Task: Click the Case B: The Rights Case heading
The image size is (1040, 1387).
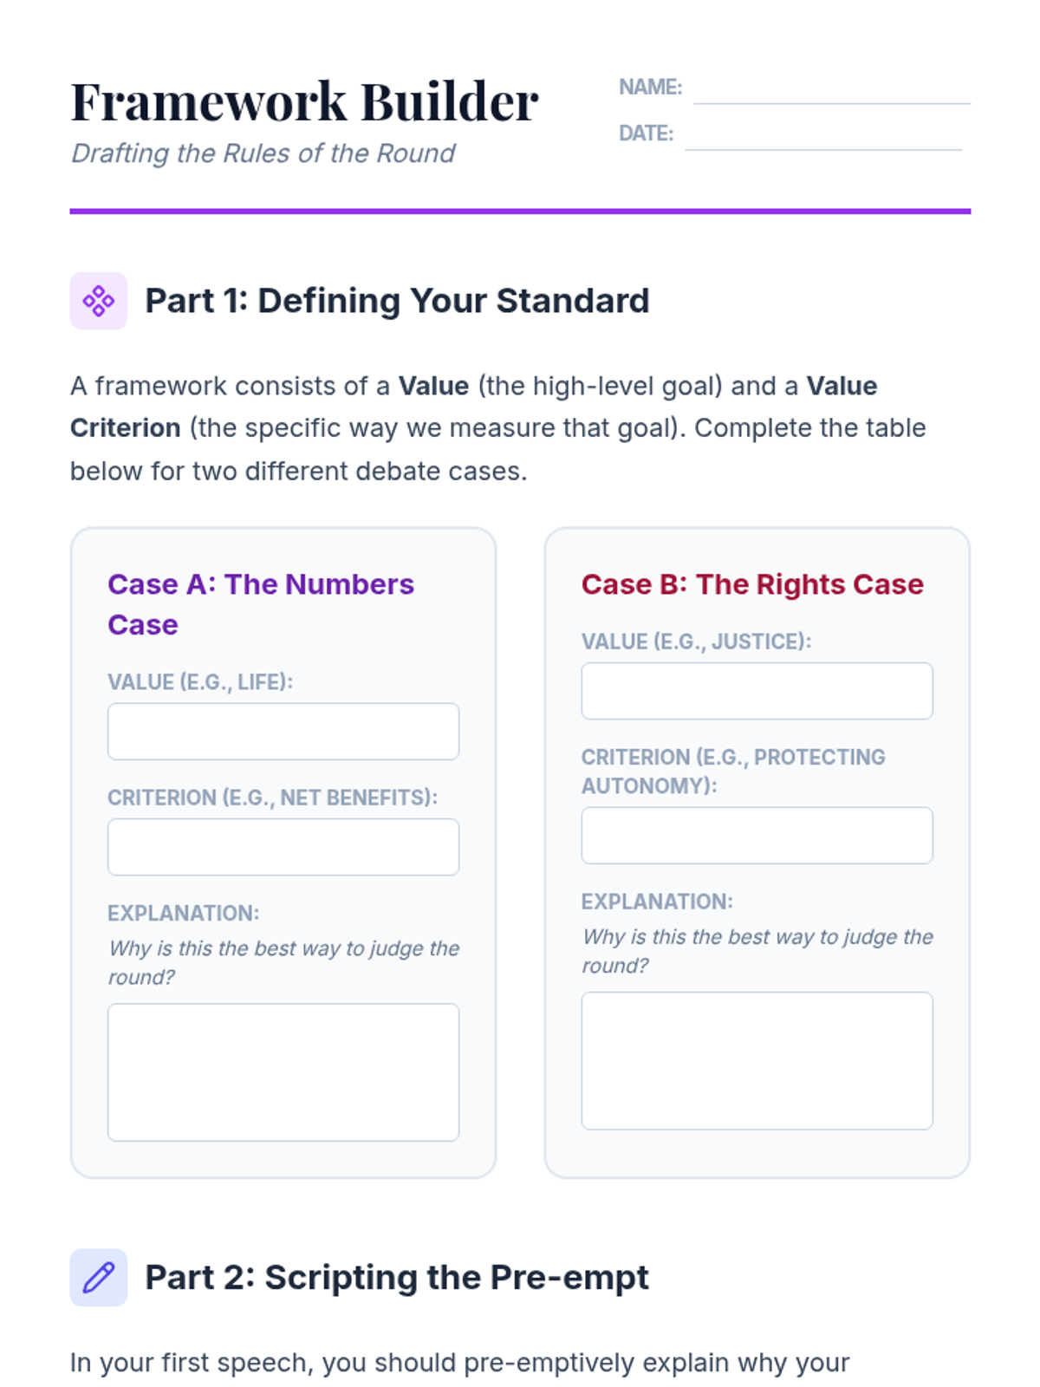Action: [x=751, y=584]
